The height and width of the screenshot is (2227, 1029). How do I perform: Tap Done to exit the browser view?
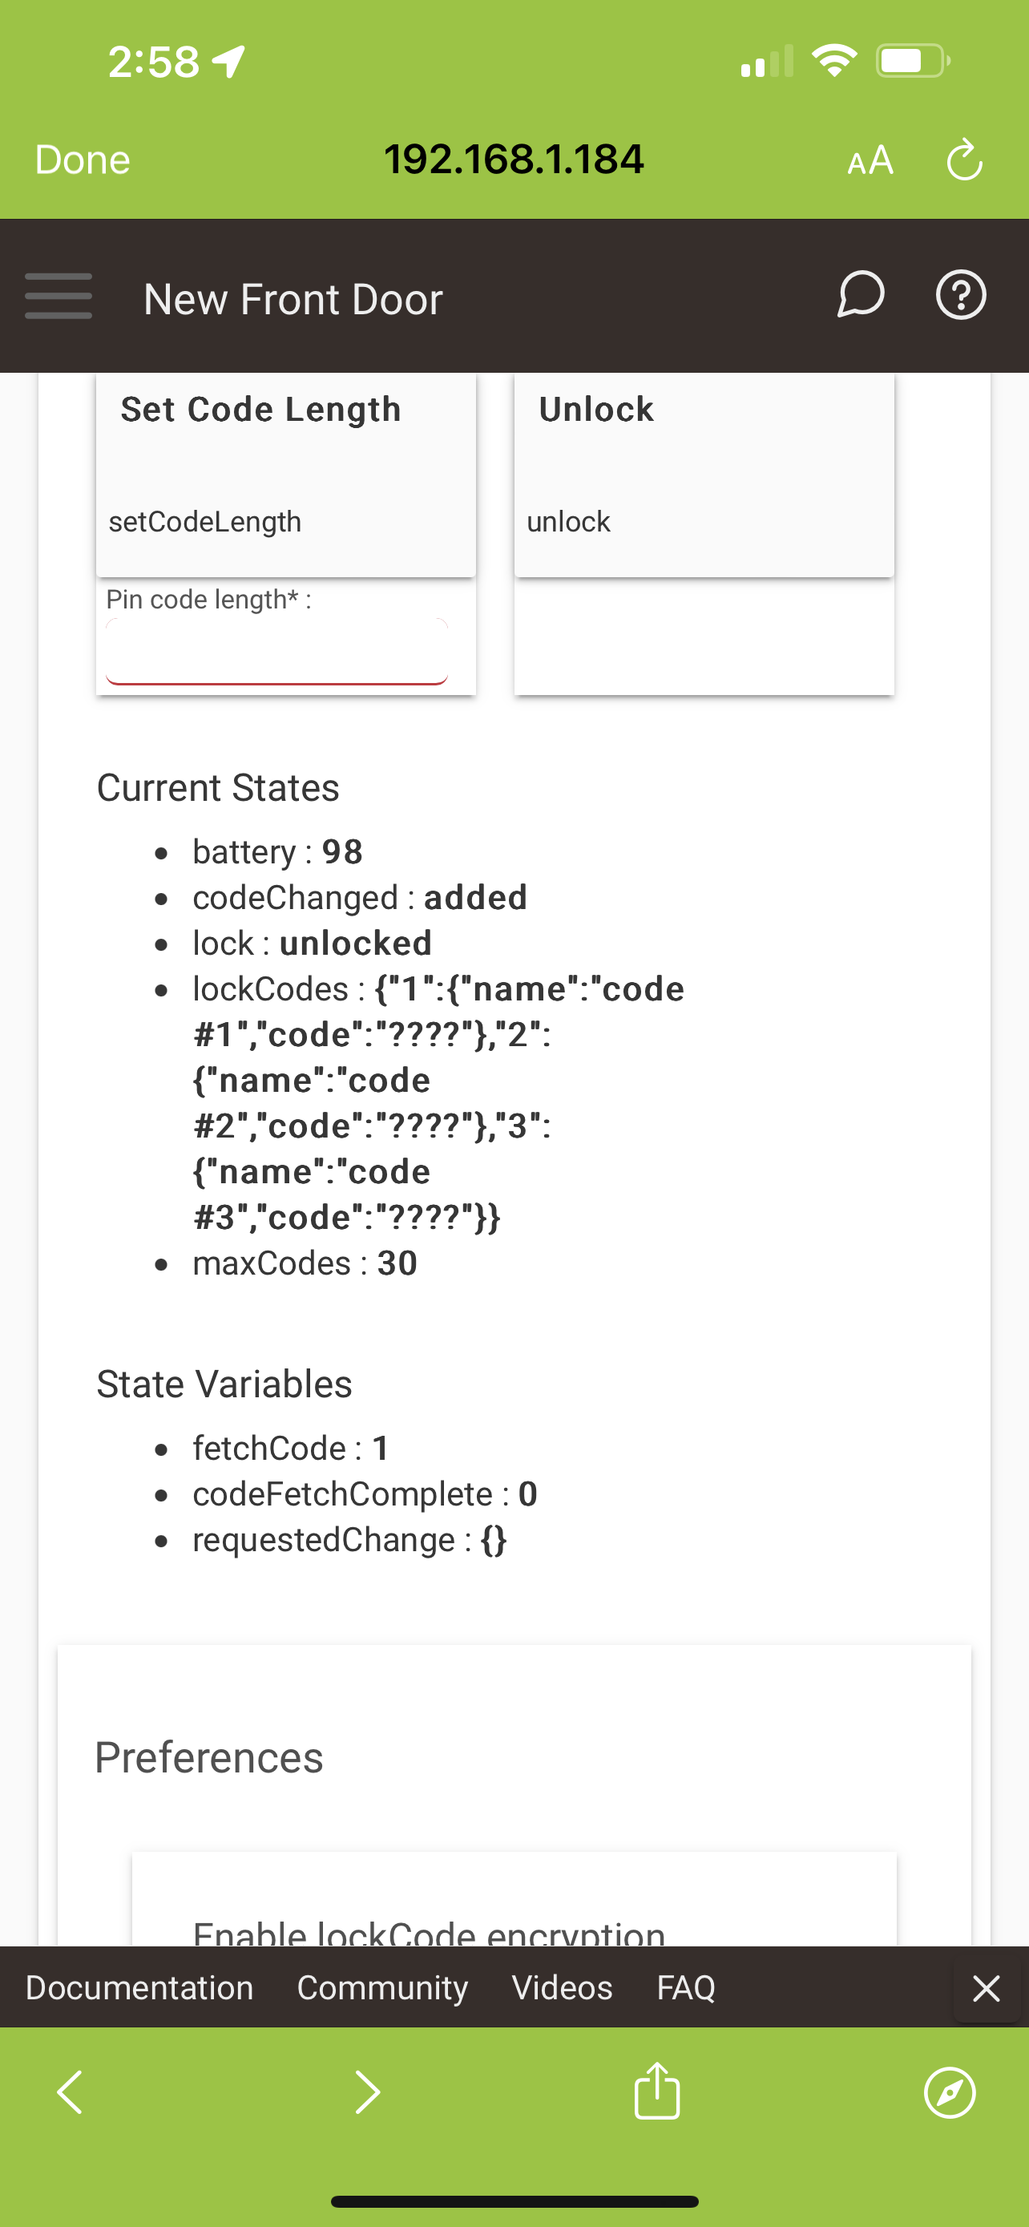pyautogui.click(x=81, y=159)
